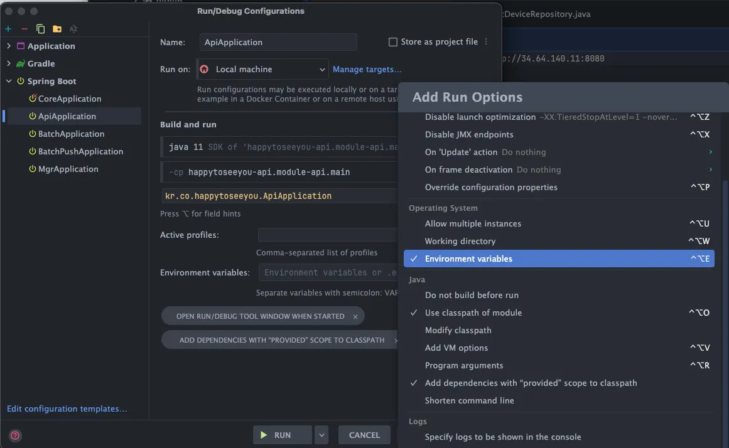This screenshot has height=448, width=729.
Task: Open the Run on Local machine dropdown
Action: 262,69
